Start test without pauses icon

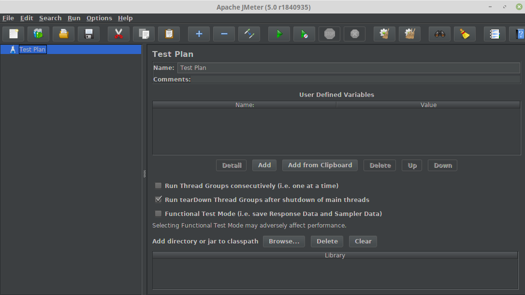coord(305,34)
